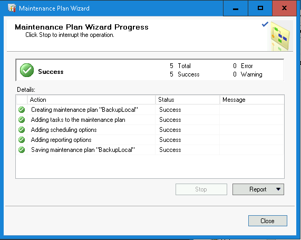Viewport: 301px width, 240px height.
Task: Select the 'Adding scheduling options' row
Action: coord(150,130)
